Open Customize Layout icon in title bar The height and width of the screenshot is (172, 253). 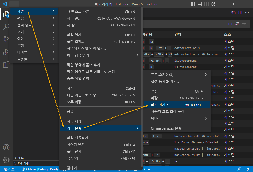point(214,4)
